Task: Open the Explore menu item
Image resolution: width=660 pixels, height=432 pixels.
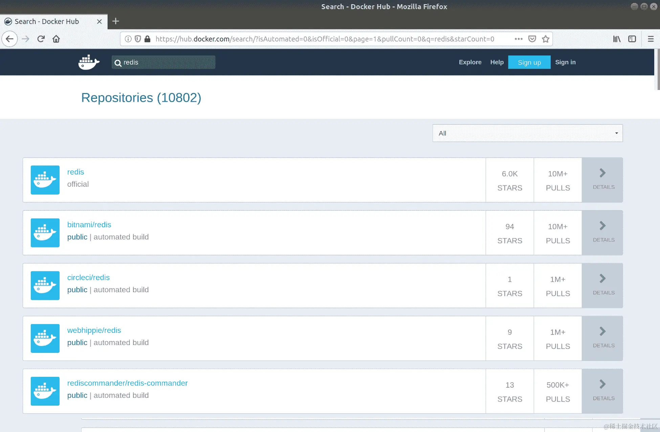Action: pyautogui.click(x=470, y=62)
